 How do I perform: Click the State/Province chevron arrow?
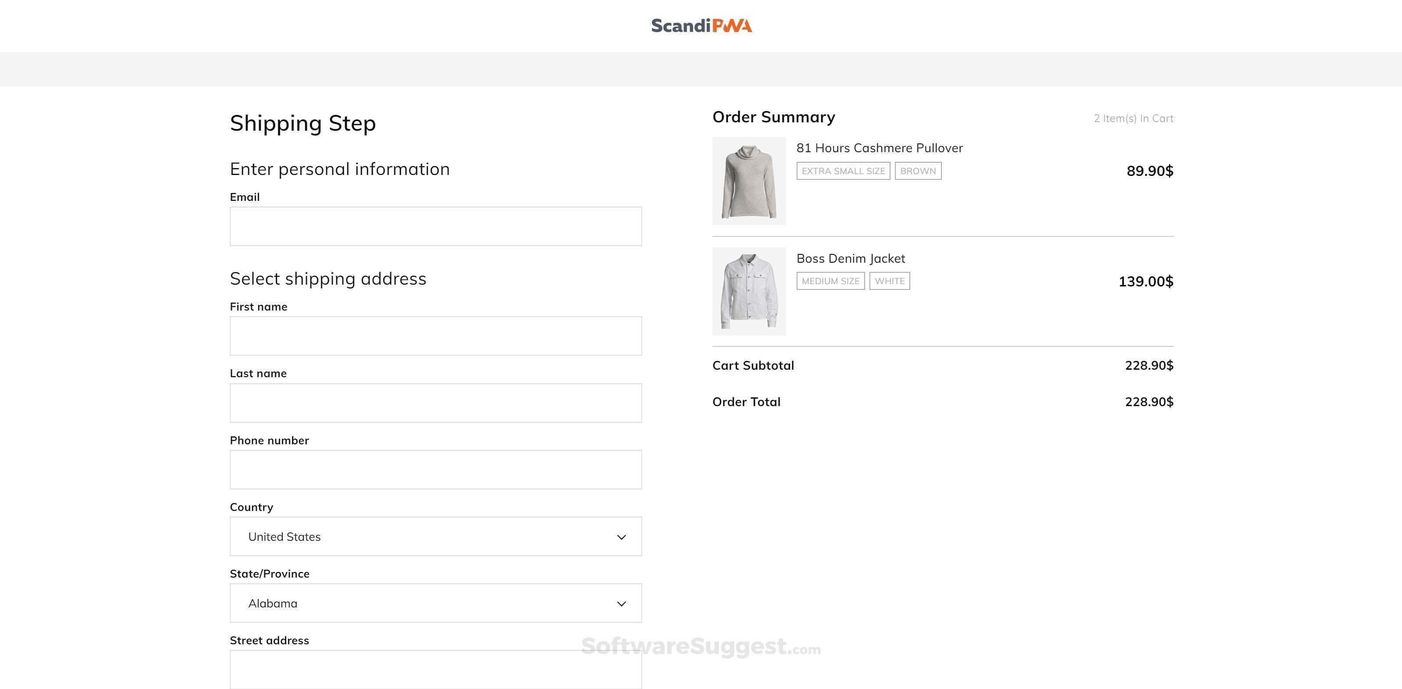pos(621,603)
